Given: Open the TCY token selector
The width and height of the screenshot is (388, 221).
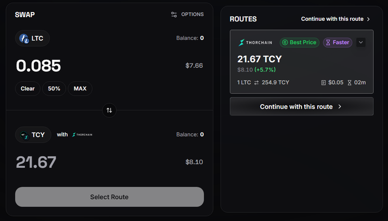Looking at the screenshot, I should pyautogui.click(x=33, y=135).
